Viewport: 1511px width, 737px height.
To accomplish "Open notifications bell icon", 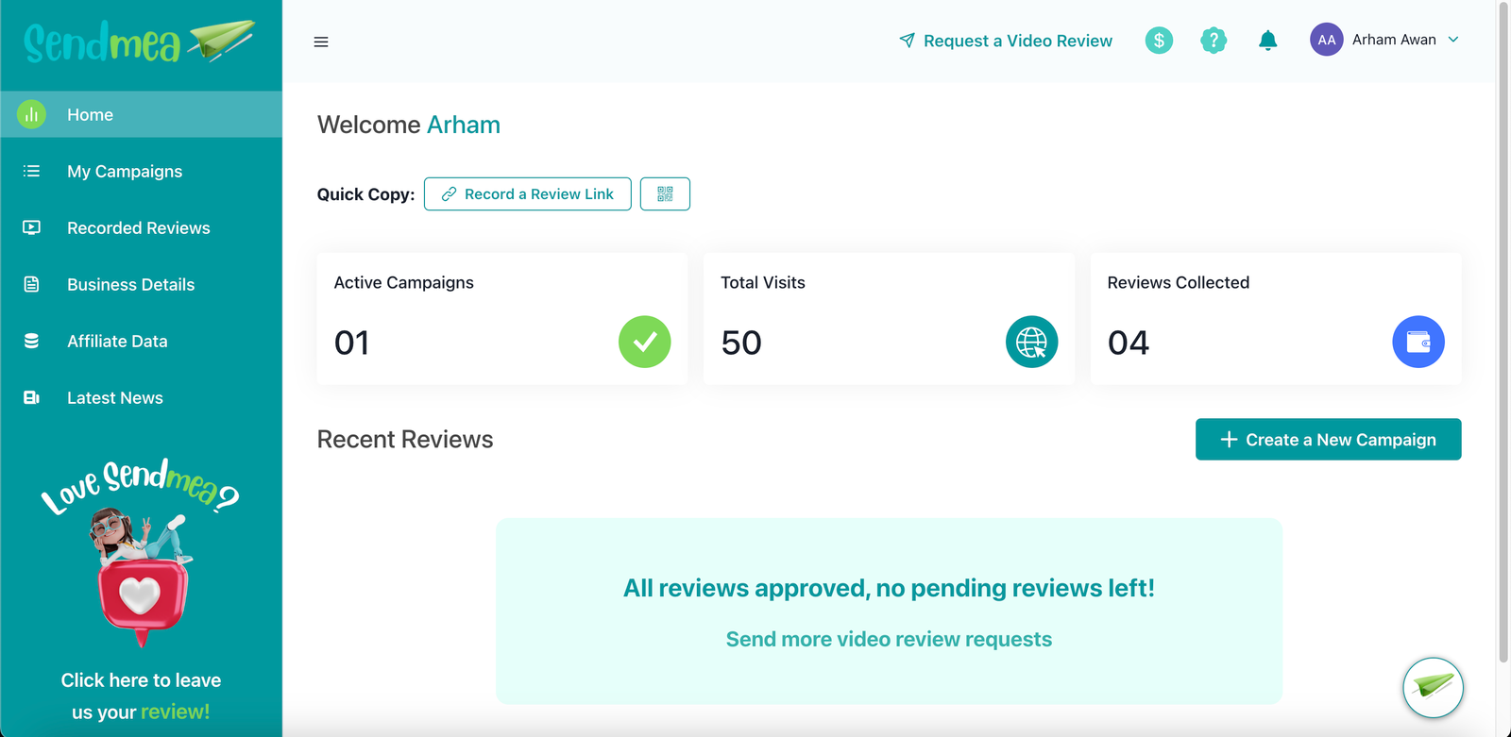I will (1267, 41).
